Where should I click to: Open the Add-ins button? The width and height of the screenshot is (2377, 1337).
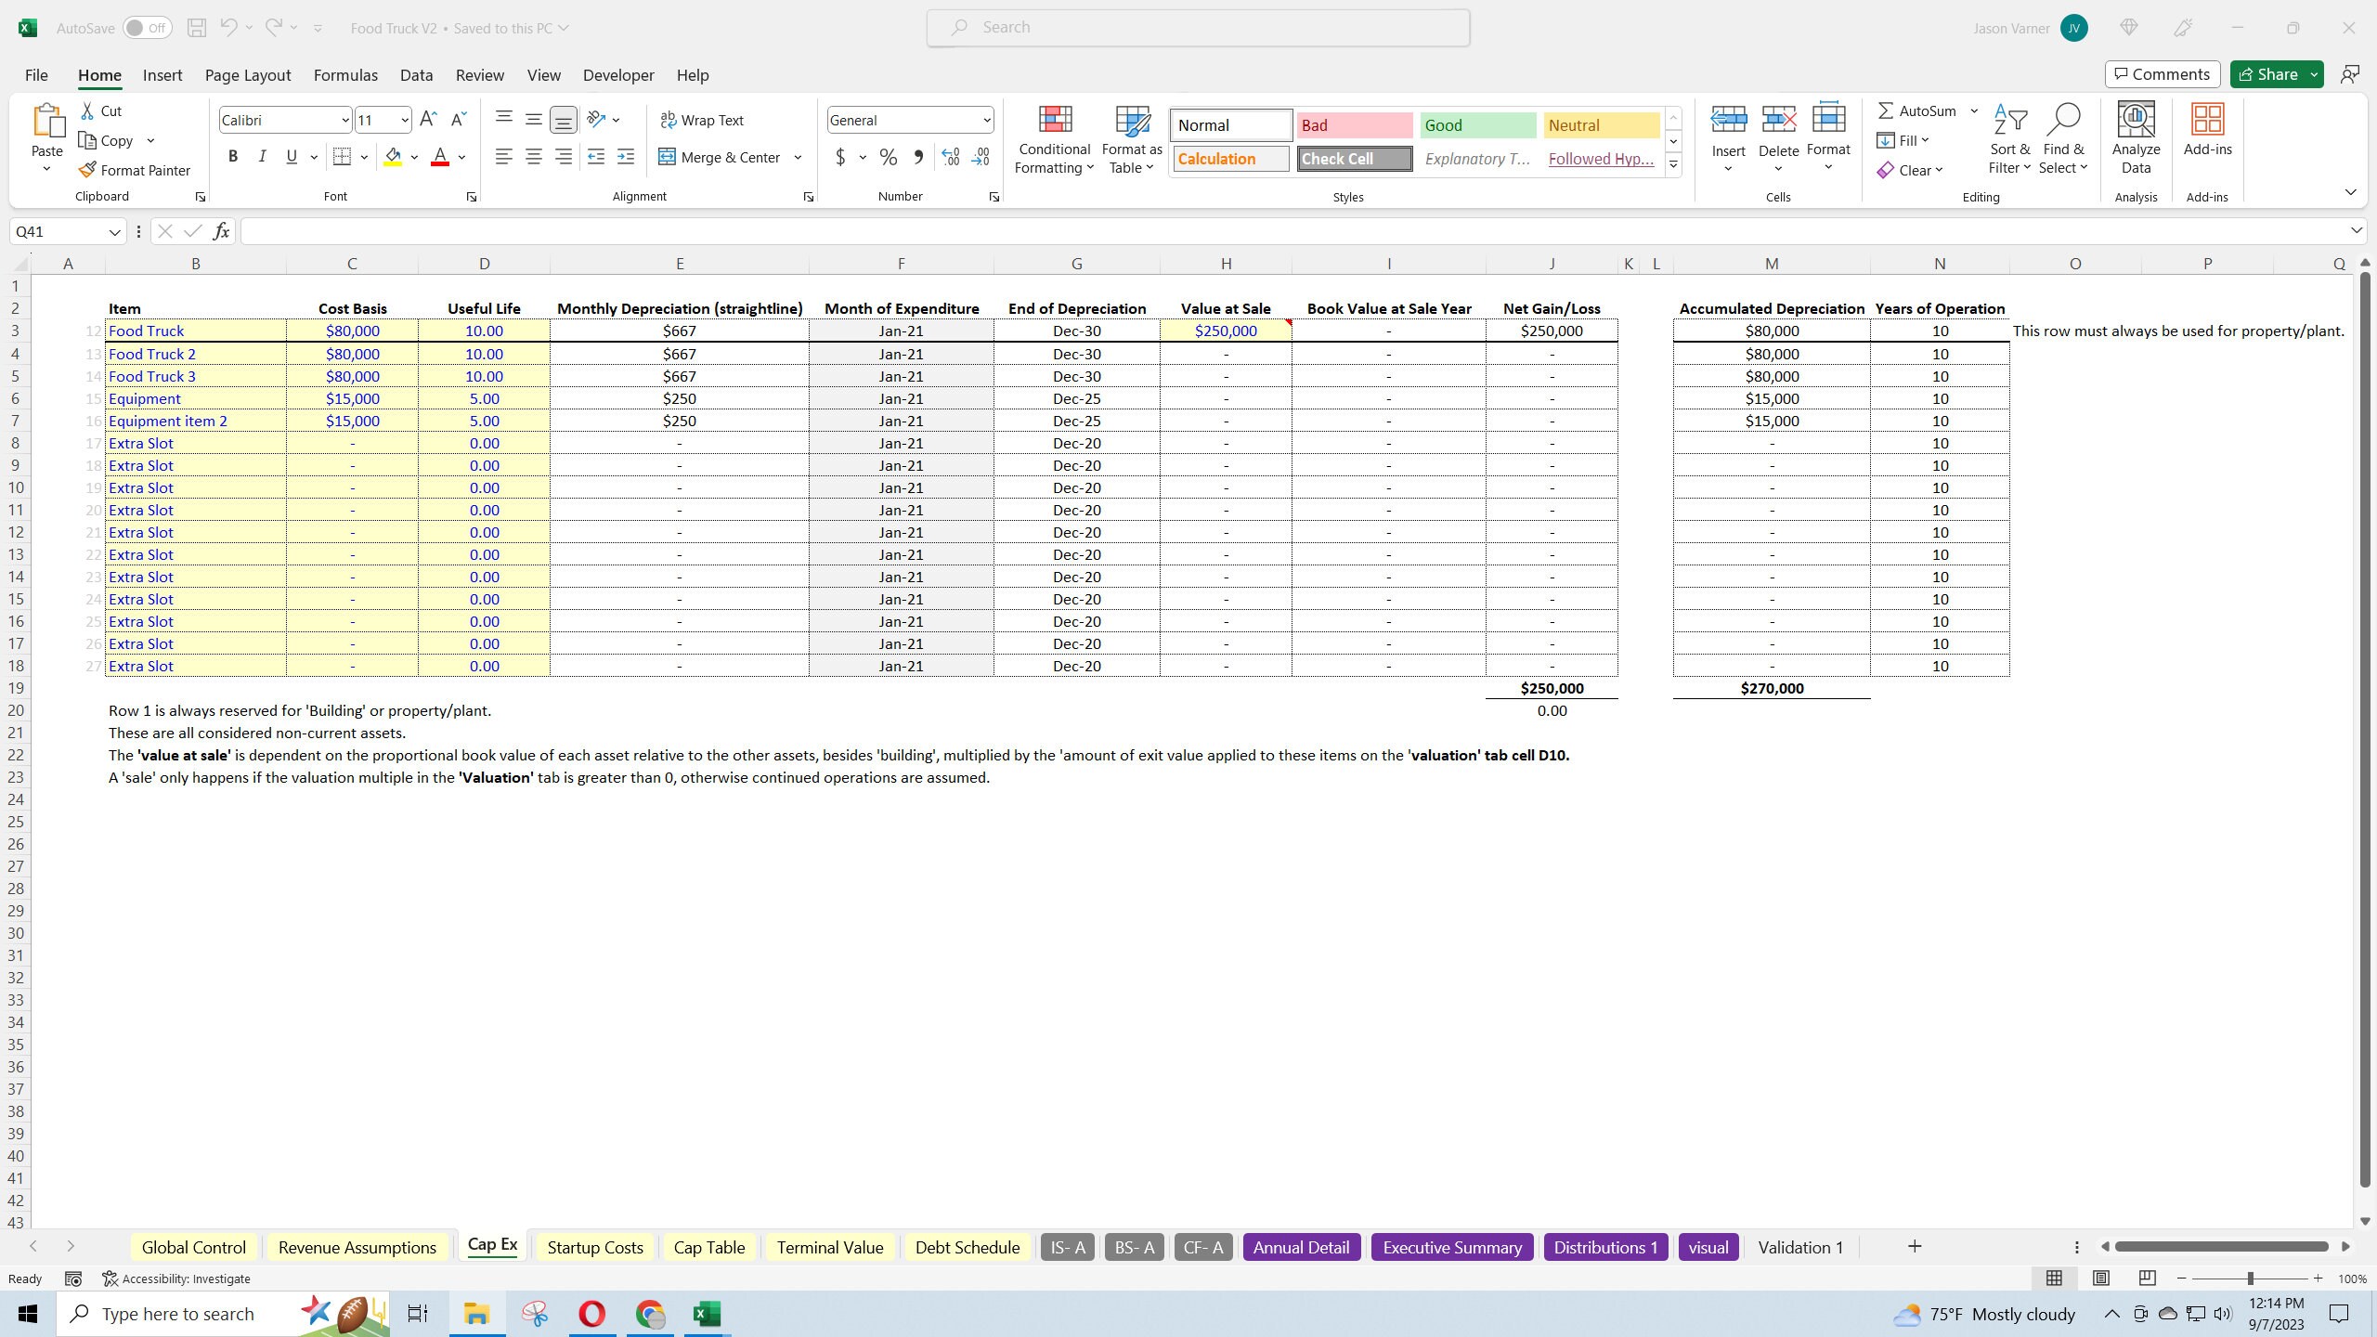2207,130
